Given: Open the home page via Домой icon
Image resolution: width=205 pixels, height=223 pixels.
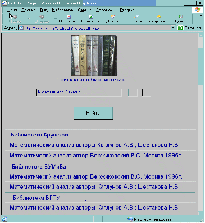Looking at the screenshot, I should click(112, 19).
